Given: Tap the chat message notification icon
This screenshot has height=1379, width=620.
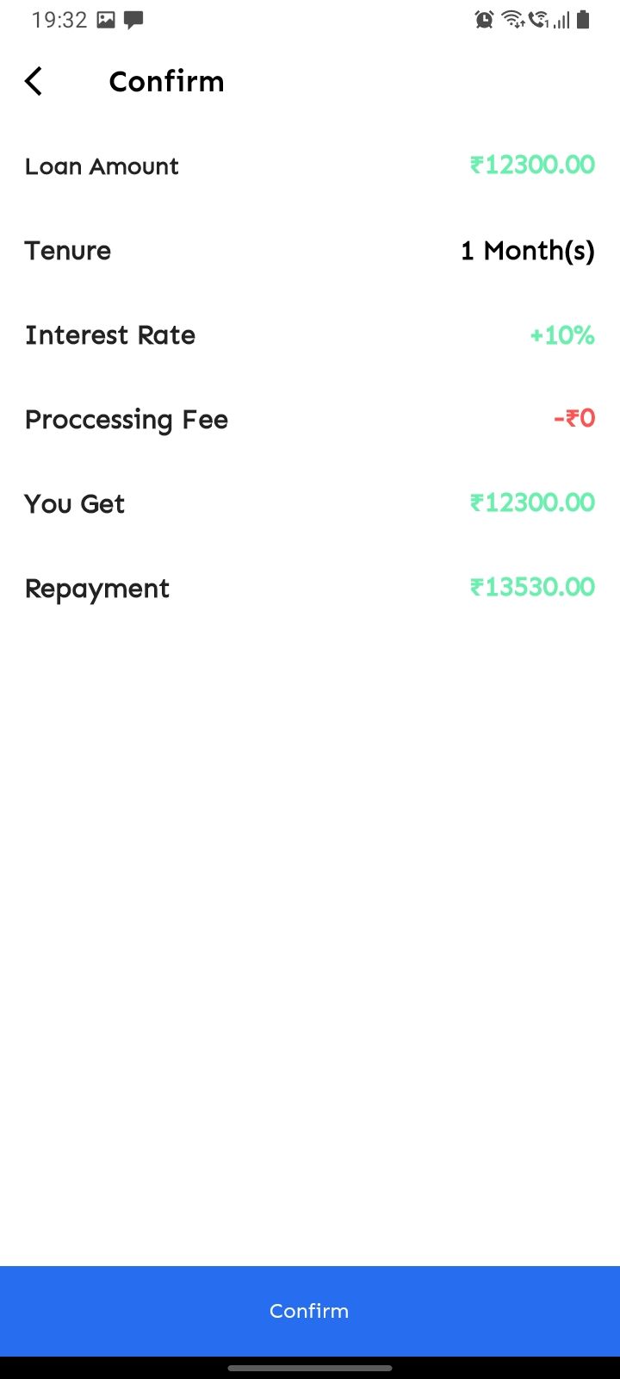Looking at the screenshot, I should click(133, 20).
